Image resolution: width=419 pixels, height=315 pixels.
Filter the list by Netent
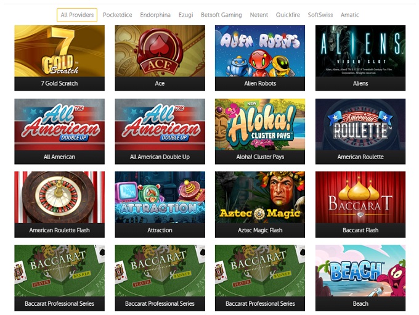coord(259,15)
